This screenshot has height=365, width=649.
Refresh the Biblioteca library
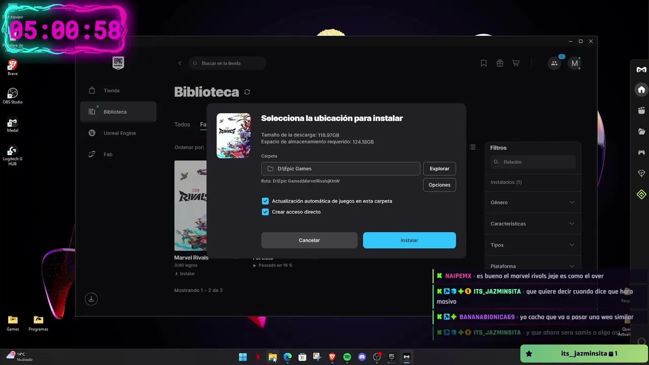[x=247, y=92]
